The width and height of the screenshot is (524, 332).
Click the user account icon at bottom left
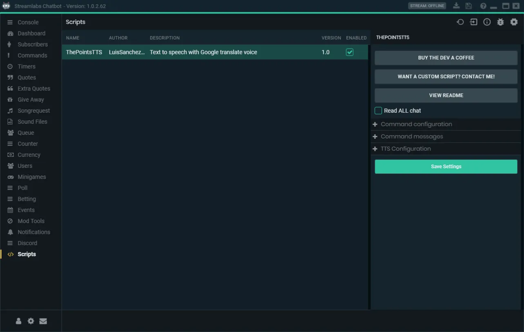18,321
